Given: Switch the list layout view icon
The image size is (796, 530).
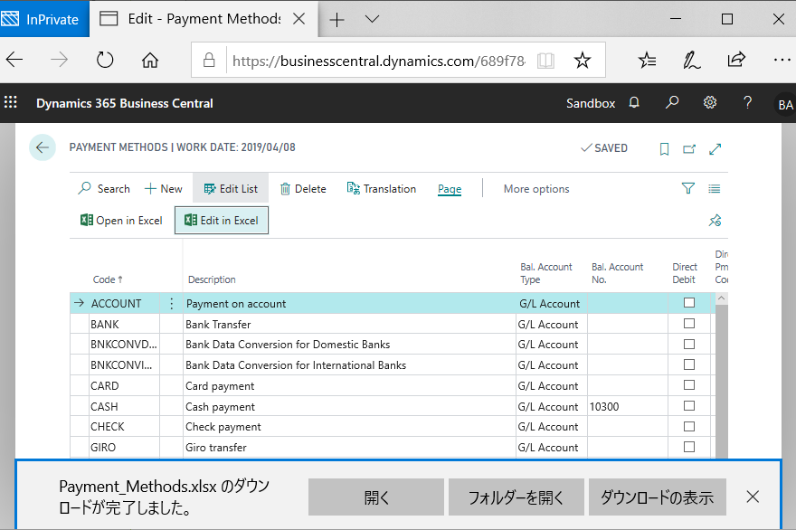Looking at the screenshot, I should pyautogui.click(x=715, y=189).
